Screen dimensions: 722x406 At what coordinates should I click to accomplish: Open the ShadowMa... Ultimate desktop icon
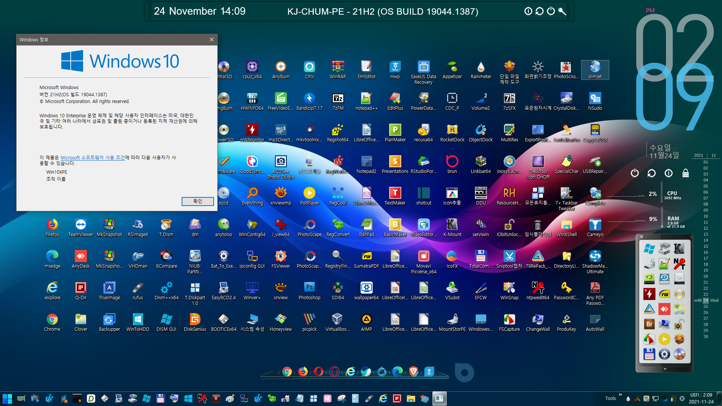click(595, 262)
